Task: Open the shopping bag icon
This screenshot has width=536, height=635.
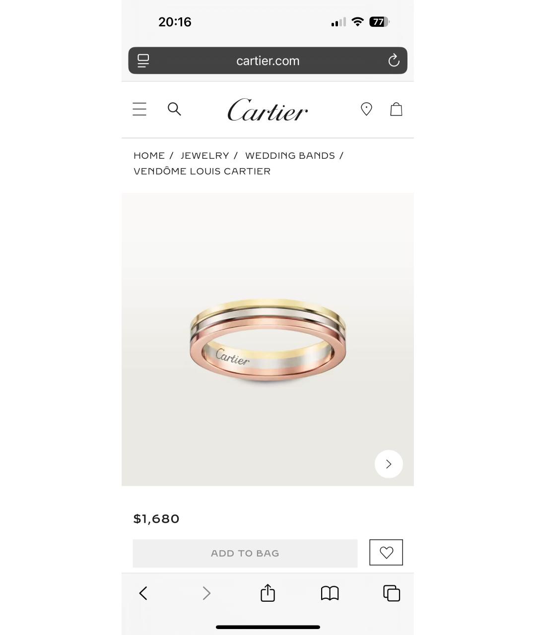Action: pyautogui.click(x=396, y=109)
